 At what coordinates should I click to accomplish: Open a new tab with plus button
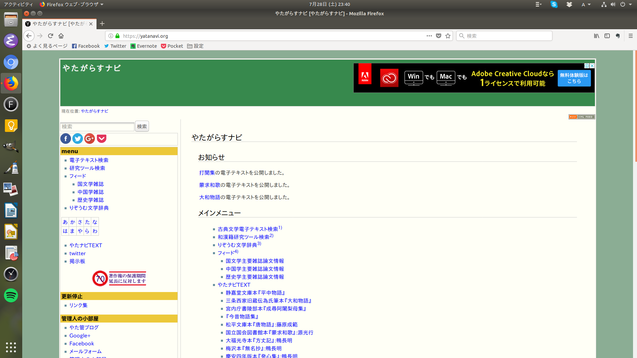click(x=102, y=24)
